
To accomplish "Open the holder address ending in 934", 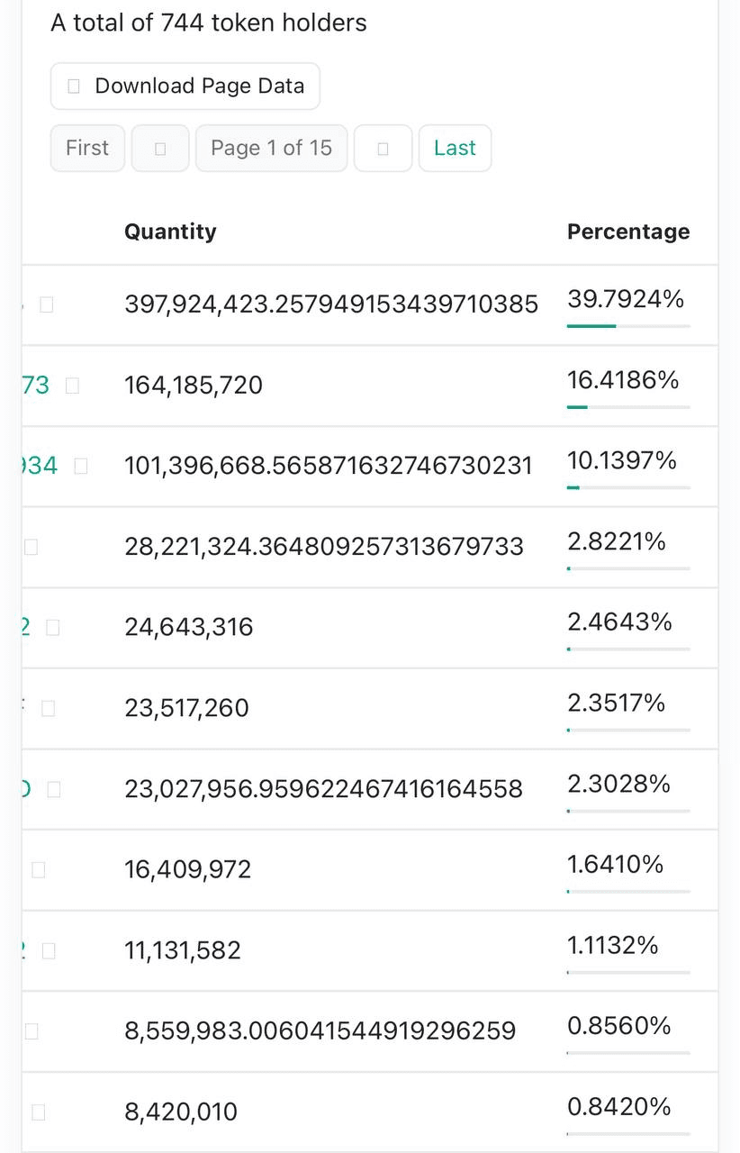I will click(40, 466).
